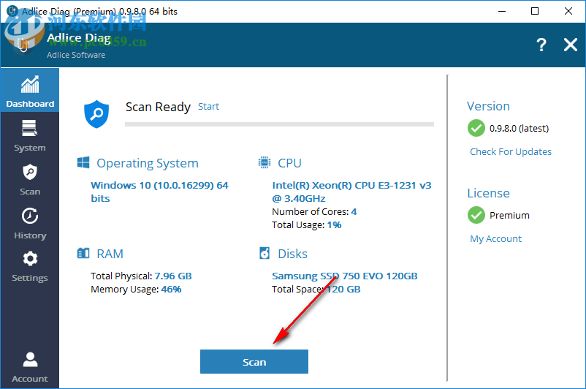This screenshot has height=389, width=586.
Task: Click the scan progress bar
Action: coord(279,124)
